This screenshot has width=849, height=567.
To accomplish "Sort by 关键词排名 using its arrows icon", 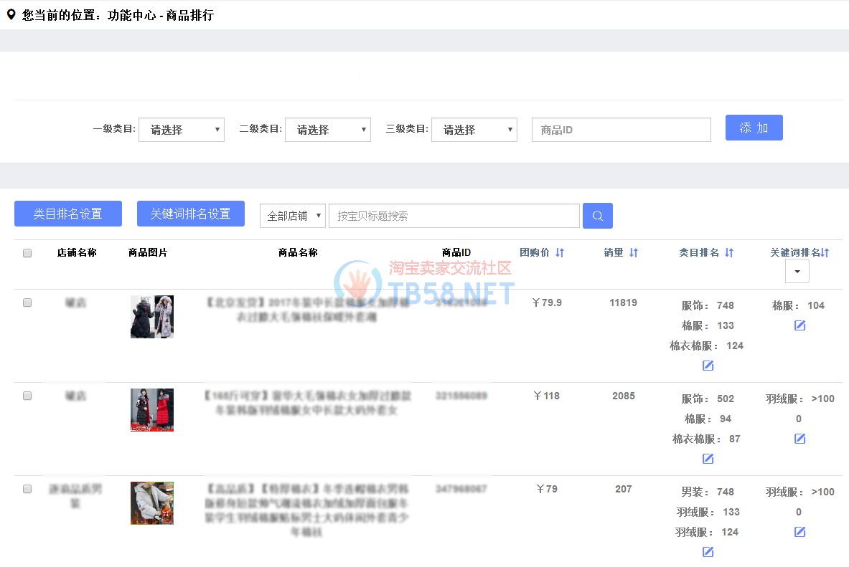I will point(825,252).
